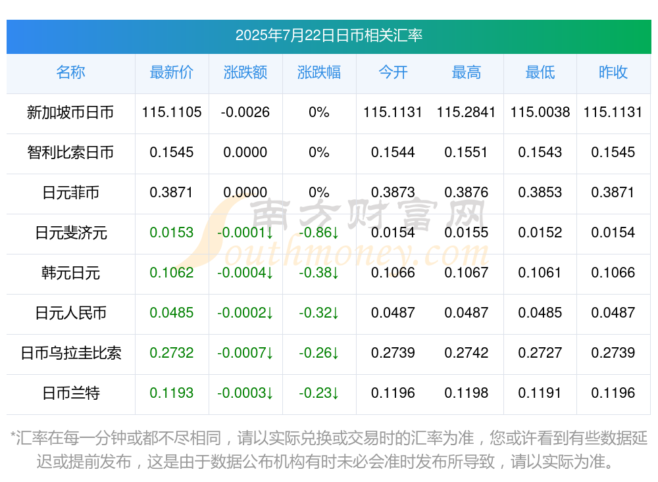Select the 昨收 column header
The image size is (658, 482).
(x=613, y=72)
